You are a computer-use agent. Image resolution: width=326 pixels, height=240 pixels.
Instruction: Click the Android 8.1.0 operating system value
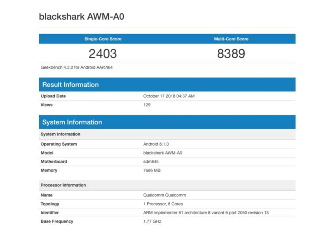[156, 144]
